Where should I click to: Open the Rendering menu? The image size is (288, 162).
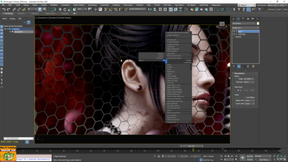tap(92, 5)
